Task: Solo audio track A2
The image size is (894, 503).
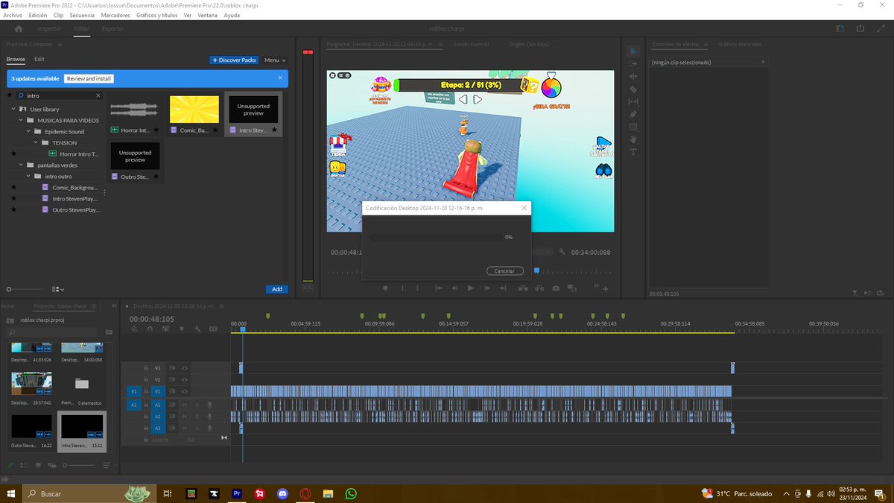Action: (x=197, y=417)
